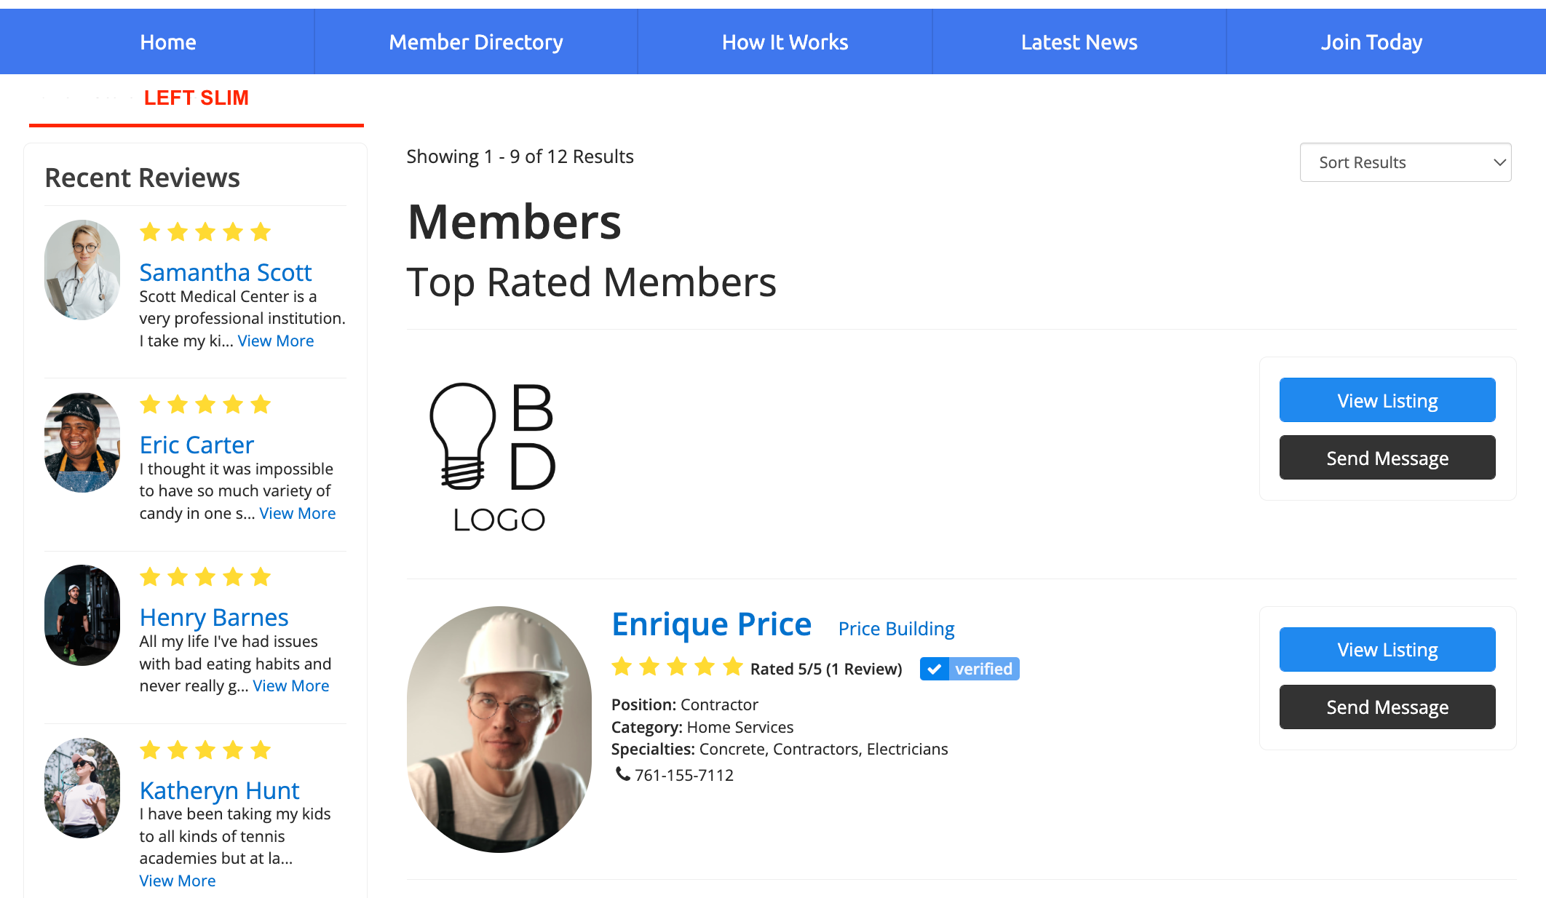Click View More on Eric Carter's review
This screenshot has height=898, width=1546.
click(297, 513)
